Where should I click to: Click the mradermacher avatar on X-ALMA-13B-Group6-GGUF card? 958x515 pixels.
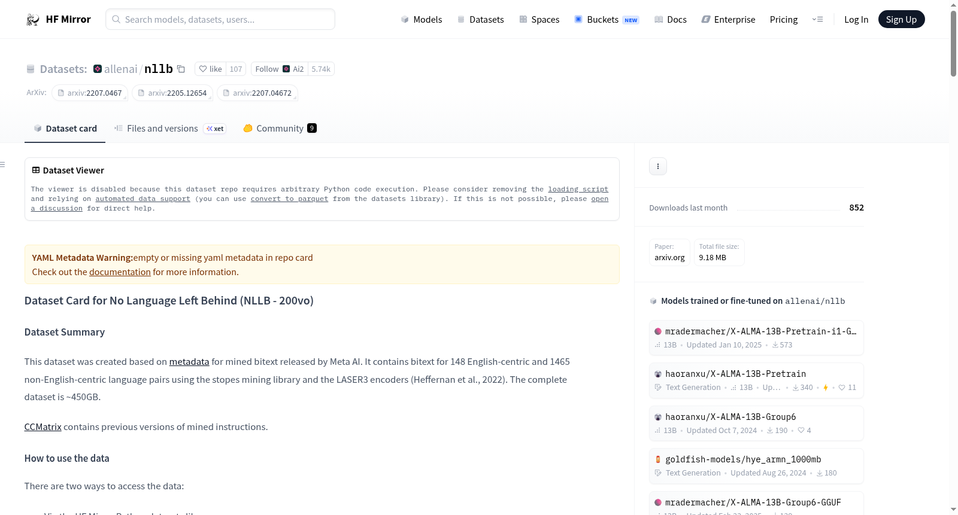[x=658, y=502]
